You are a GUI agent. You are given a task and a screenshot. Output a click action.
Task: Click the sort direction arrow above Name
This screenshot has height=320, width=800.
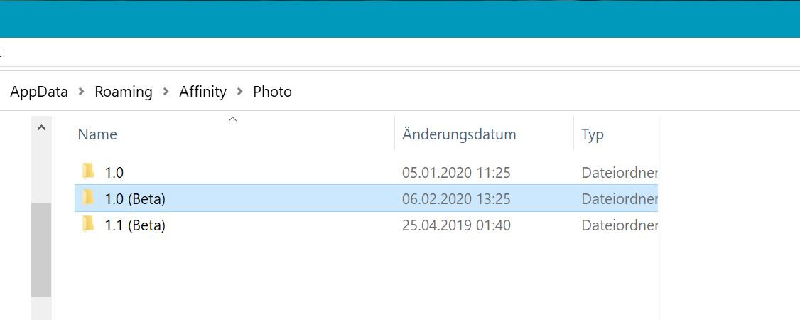pyautogui.click(x=232, y=119)
